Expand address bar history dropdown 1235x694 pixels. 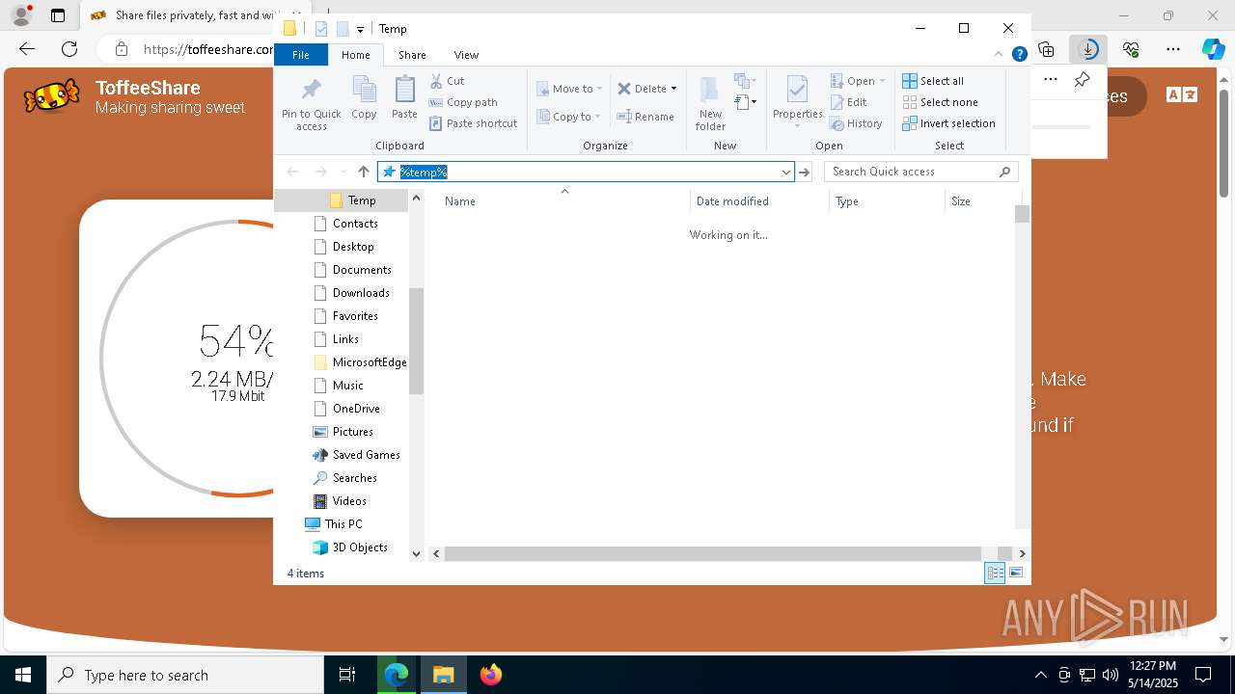coord(786,172)
